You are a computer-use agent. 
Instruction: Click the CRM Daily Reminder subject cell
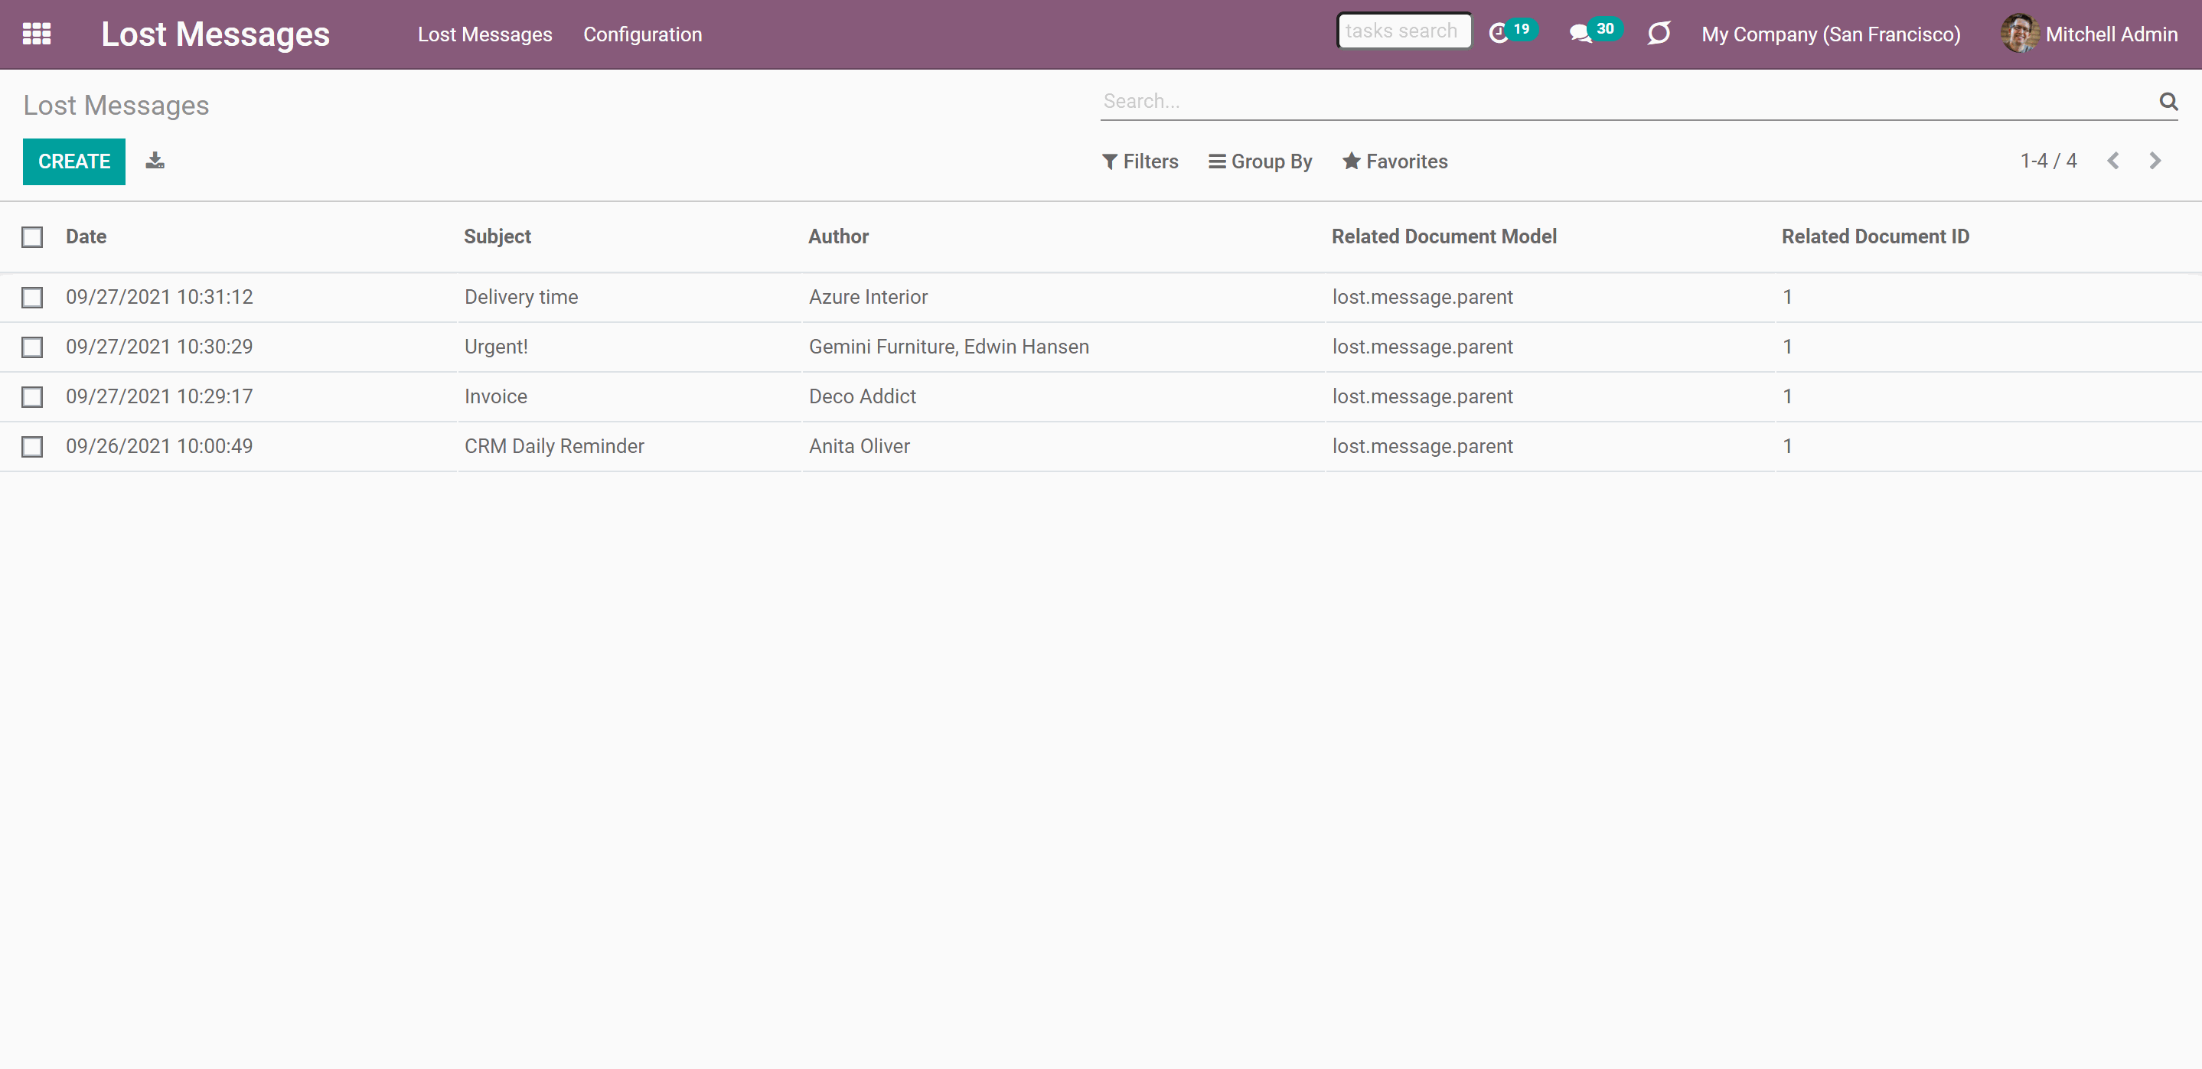click(x=554, y=446)
